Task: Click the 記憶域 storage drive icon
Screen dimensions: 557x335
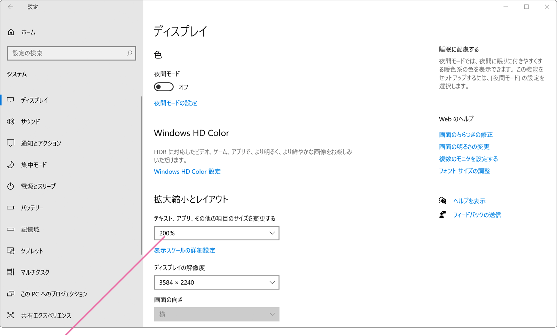Action: point(10,229)
